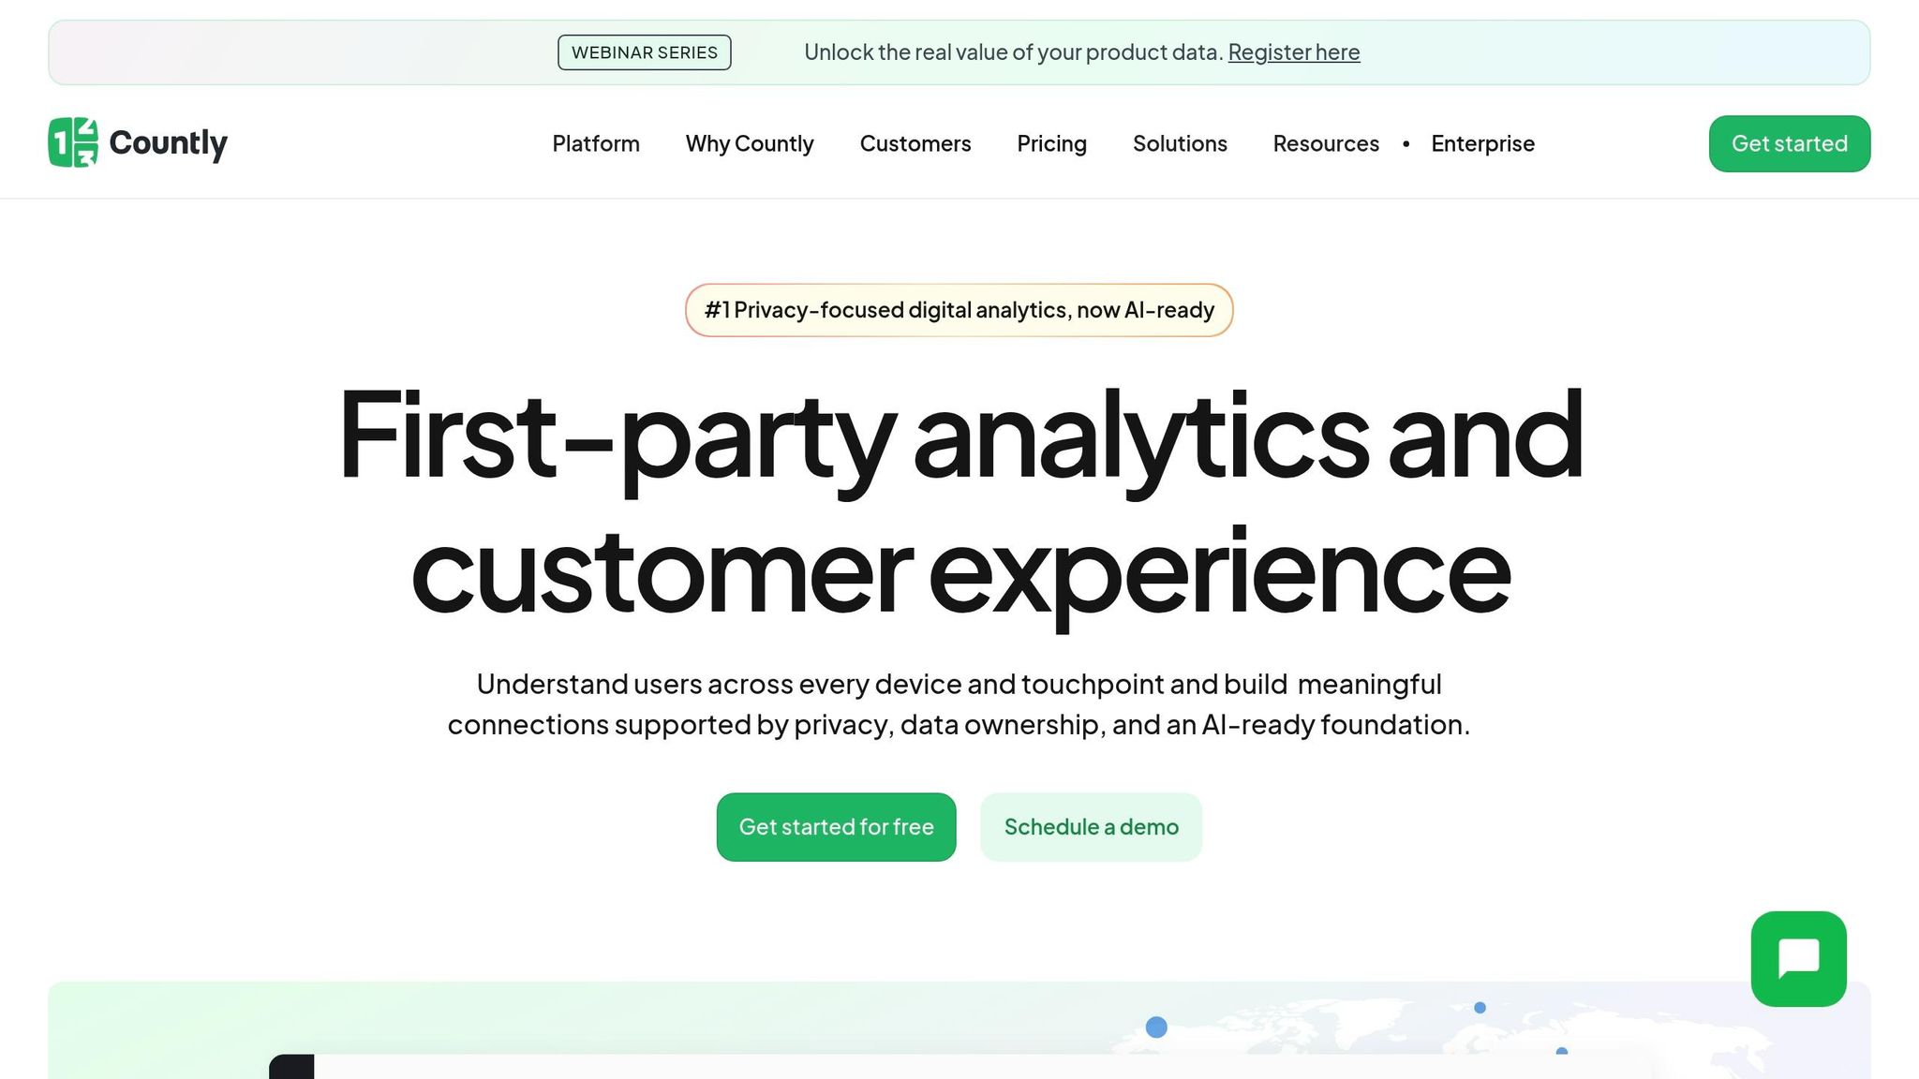Open the Pricing page
The image size is (1919, 1079).
(1051, 143)
